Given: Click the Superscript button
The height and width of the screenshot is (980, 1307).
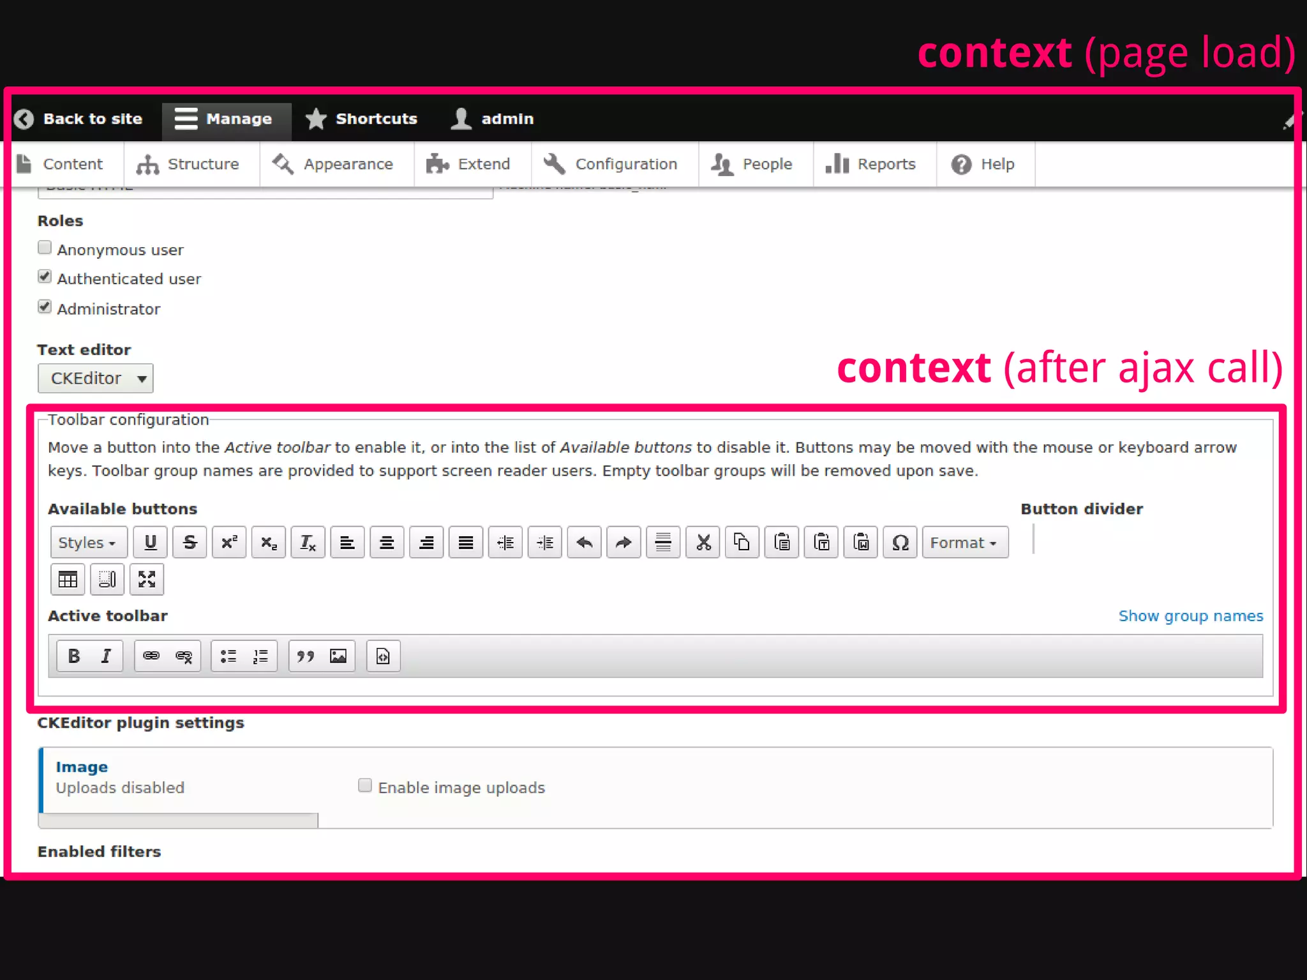Looking at the screenshot, I should [x=229, y=542].
